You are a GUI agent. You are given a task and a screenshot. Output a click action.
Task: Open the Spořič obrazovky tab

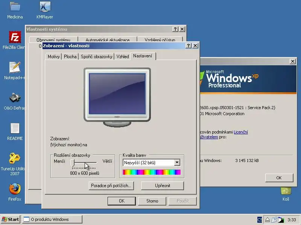pos(96,57)
